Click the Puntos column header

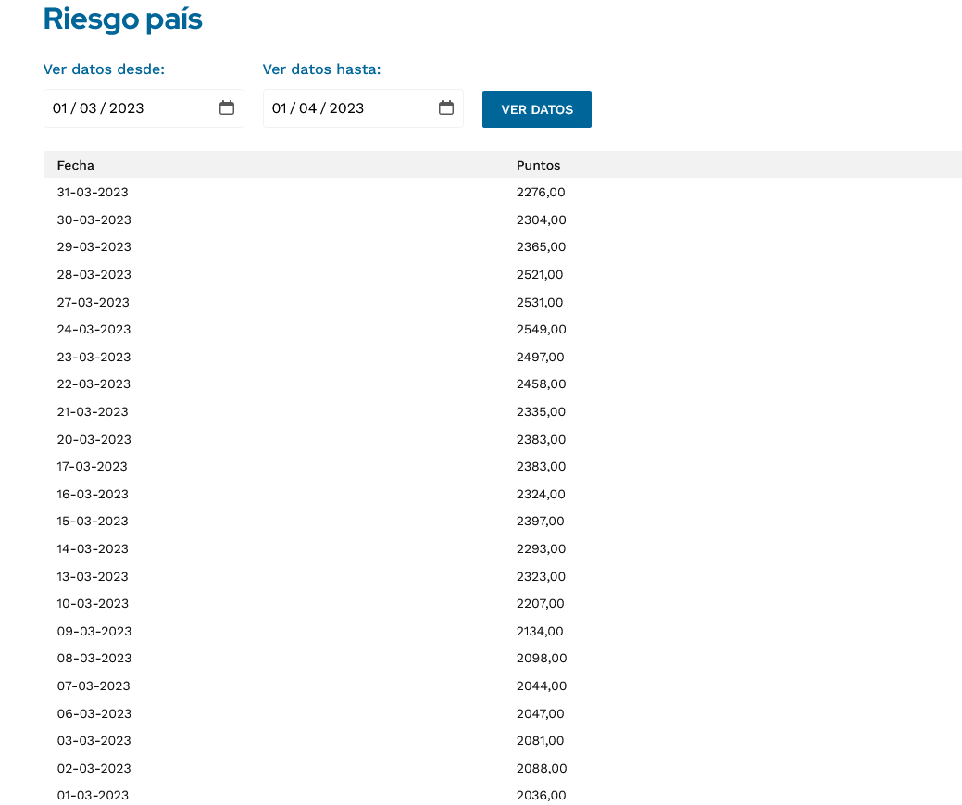click(x=538, y=165)
